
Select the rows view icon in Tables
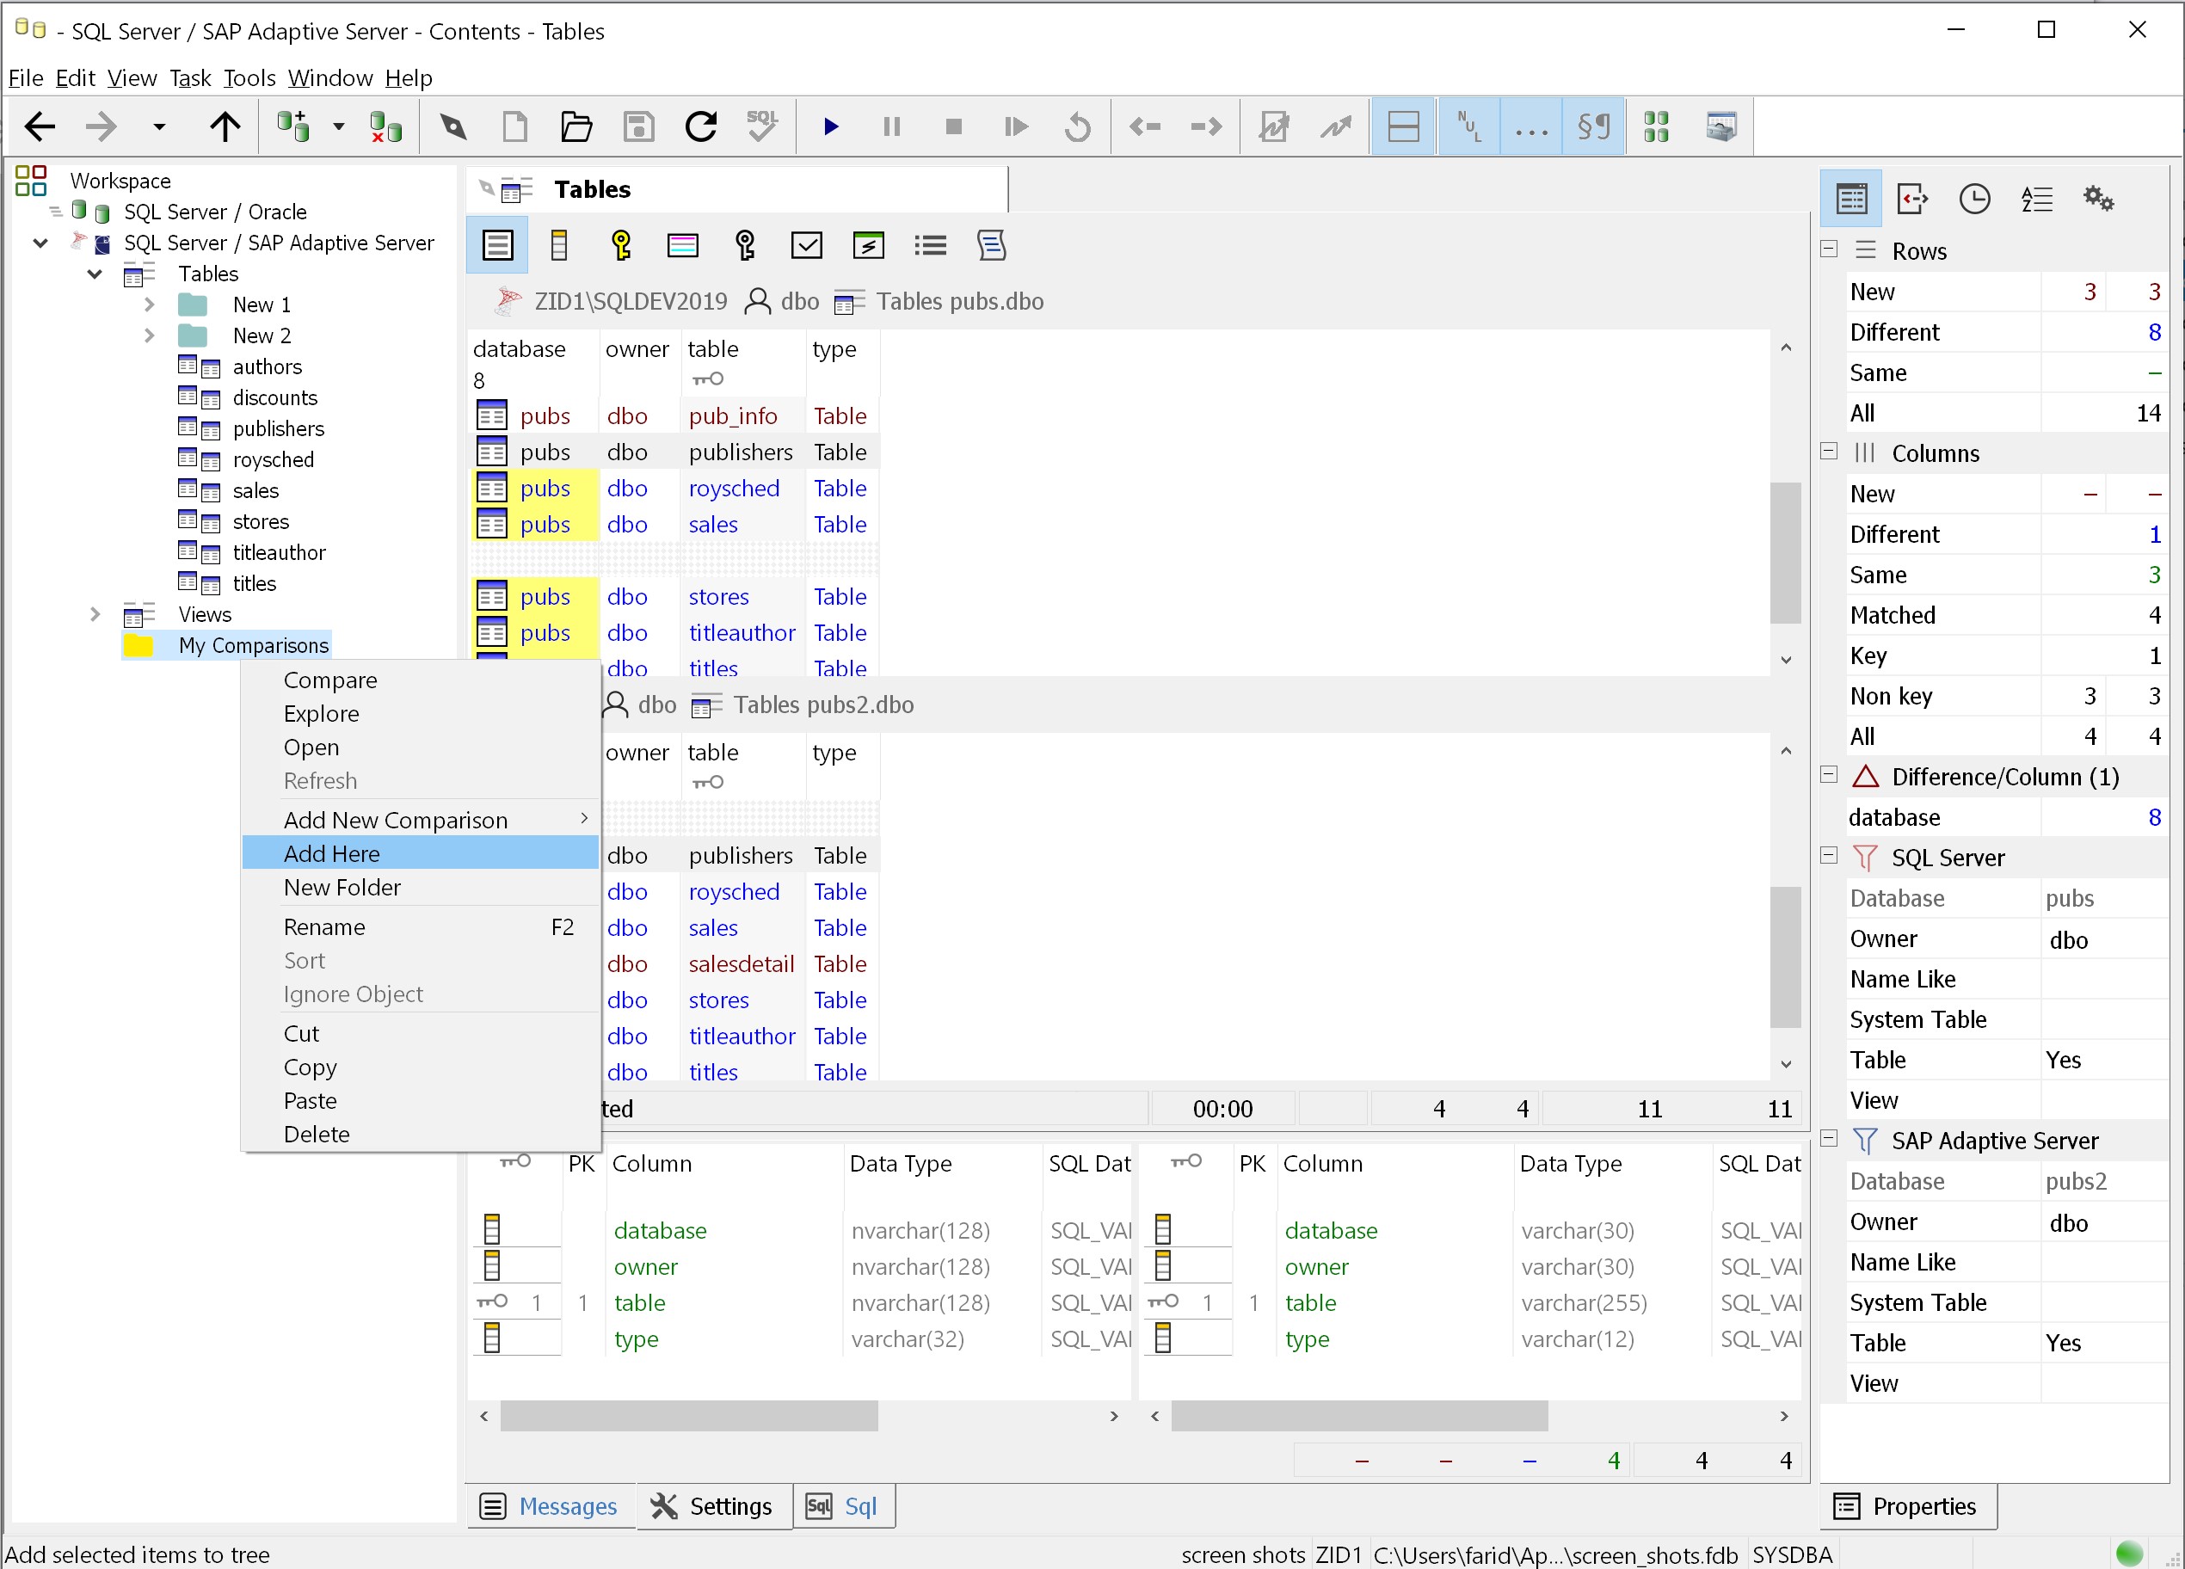point(497,246)
